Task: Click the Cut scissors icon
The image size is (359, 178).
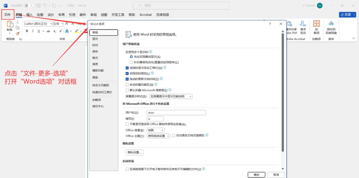Action: click(x=17, y=22)
